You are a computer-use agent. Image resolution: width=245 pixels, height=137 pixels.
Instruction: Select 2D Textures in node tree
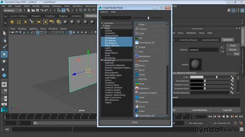coord(111,38)
